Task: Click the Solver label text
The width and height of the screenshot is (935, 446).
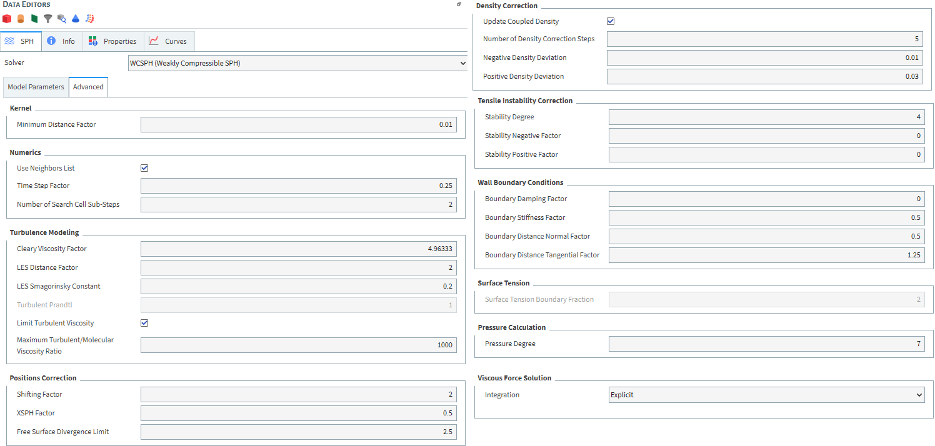Action: pos(14,62)
